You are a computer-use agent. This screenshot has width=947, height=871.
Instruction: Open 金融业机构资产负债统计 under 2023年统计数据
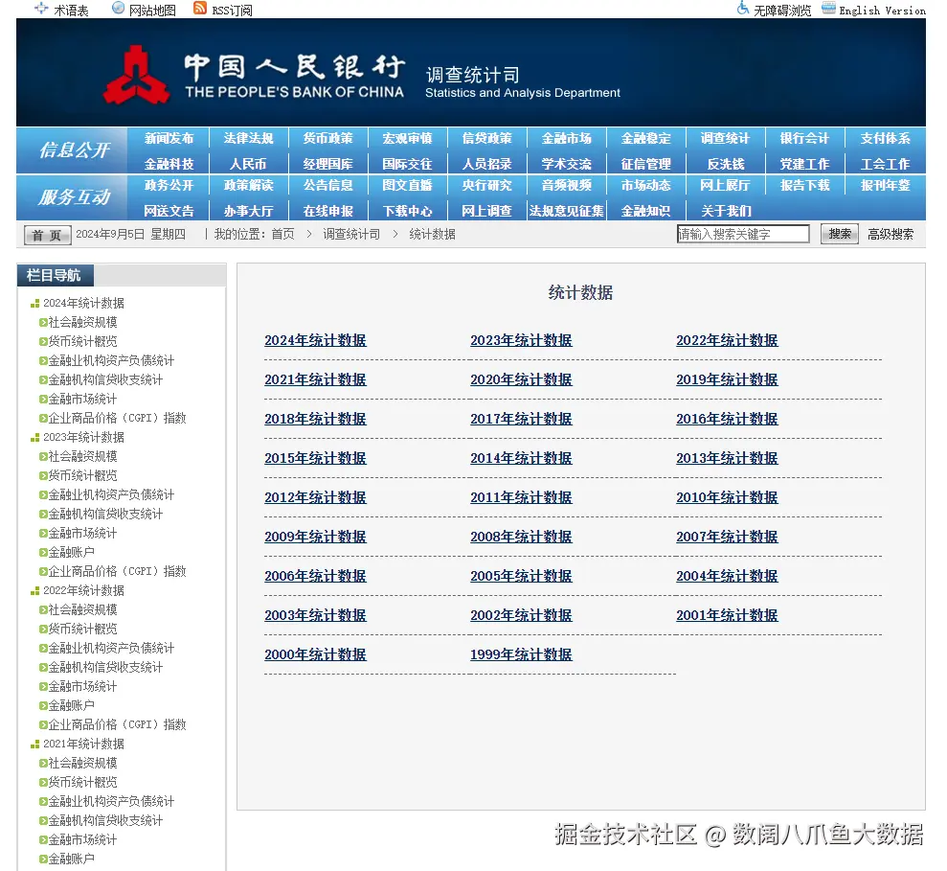[111, 495]
